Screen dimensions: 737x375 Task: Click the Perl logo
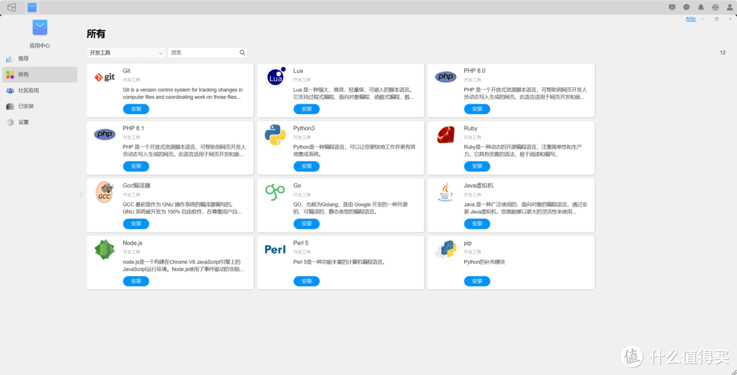point(275,250)
